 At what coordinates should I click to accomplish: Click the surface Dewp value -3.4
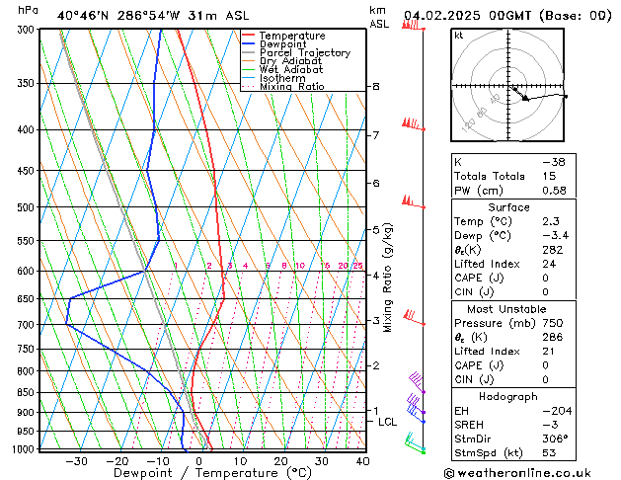coord(555,236)
